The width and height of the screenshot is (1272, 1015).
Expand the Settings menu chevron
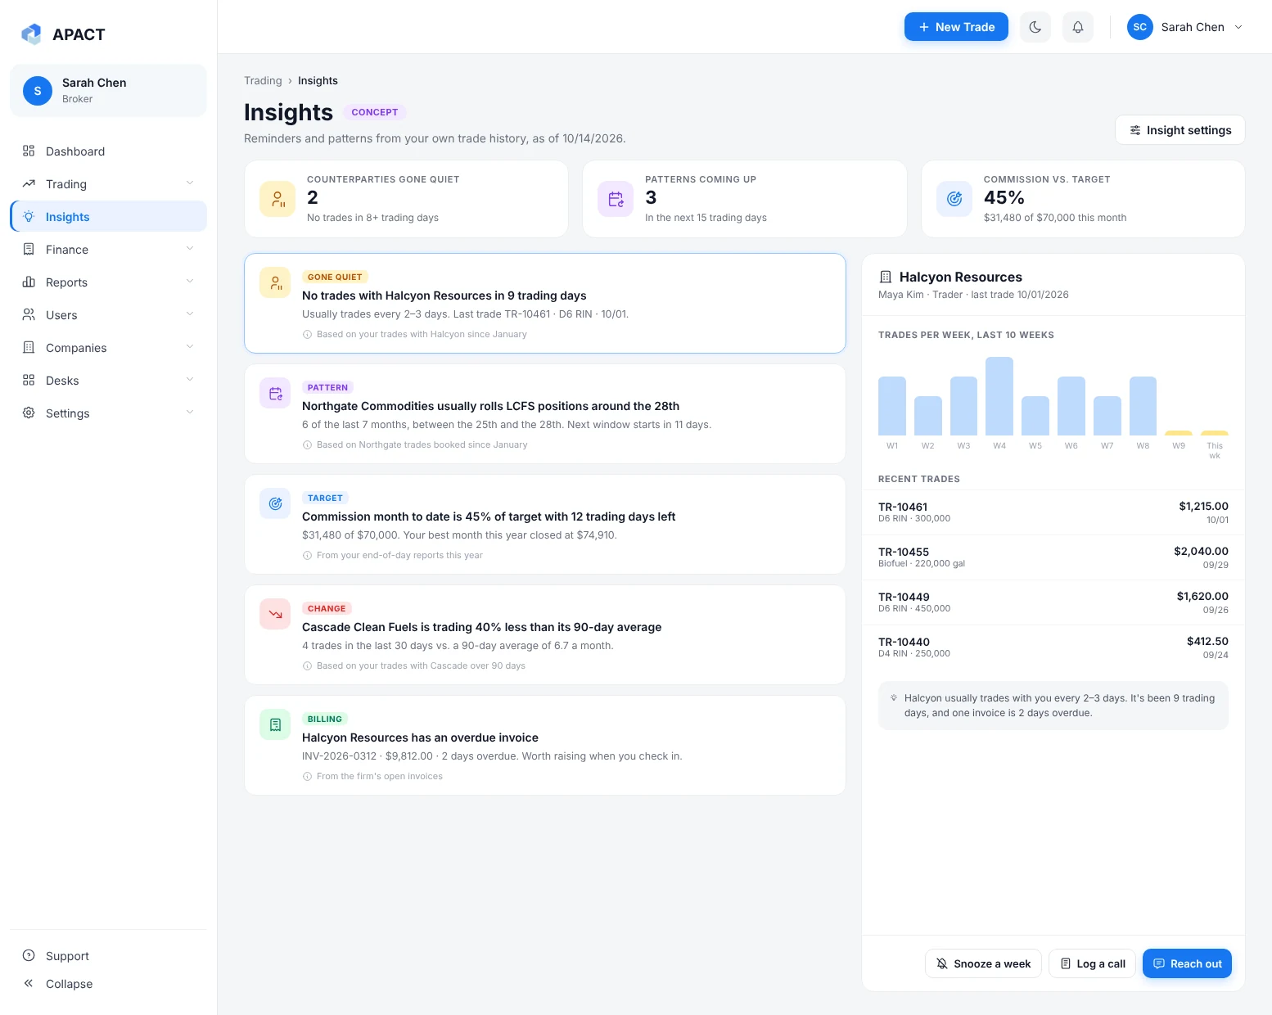point(190,413)
